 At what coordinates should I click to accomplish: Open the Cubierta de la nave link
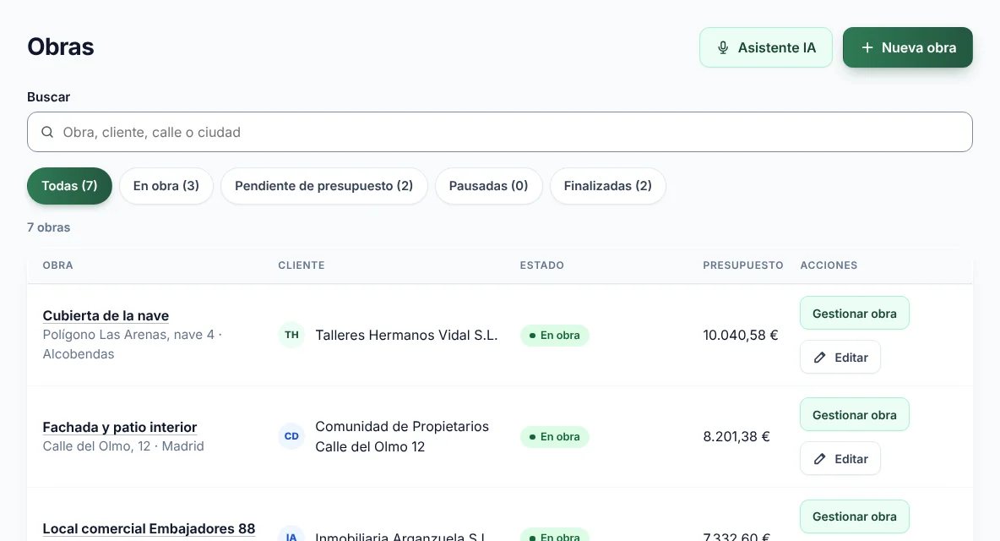pyautogui.click(x=106, y=316)
